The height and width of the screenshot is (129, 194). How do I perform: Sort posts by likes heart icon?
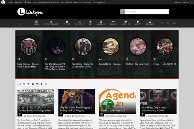(28, 84)
